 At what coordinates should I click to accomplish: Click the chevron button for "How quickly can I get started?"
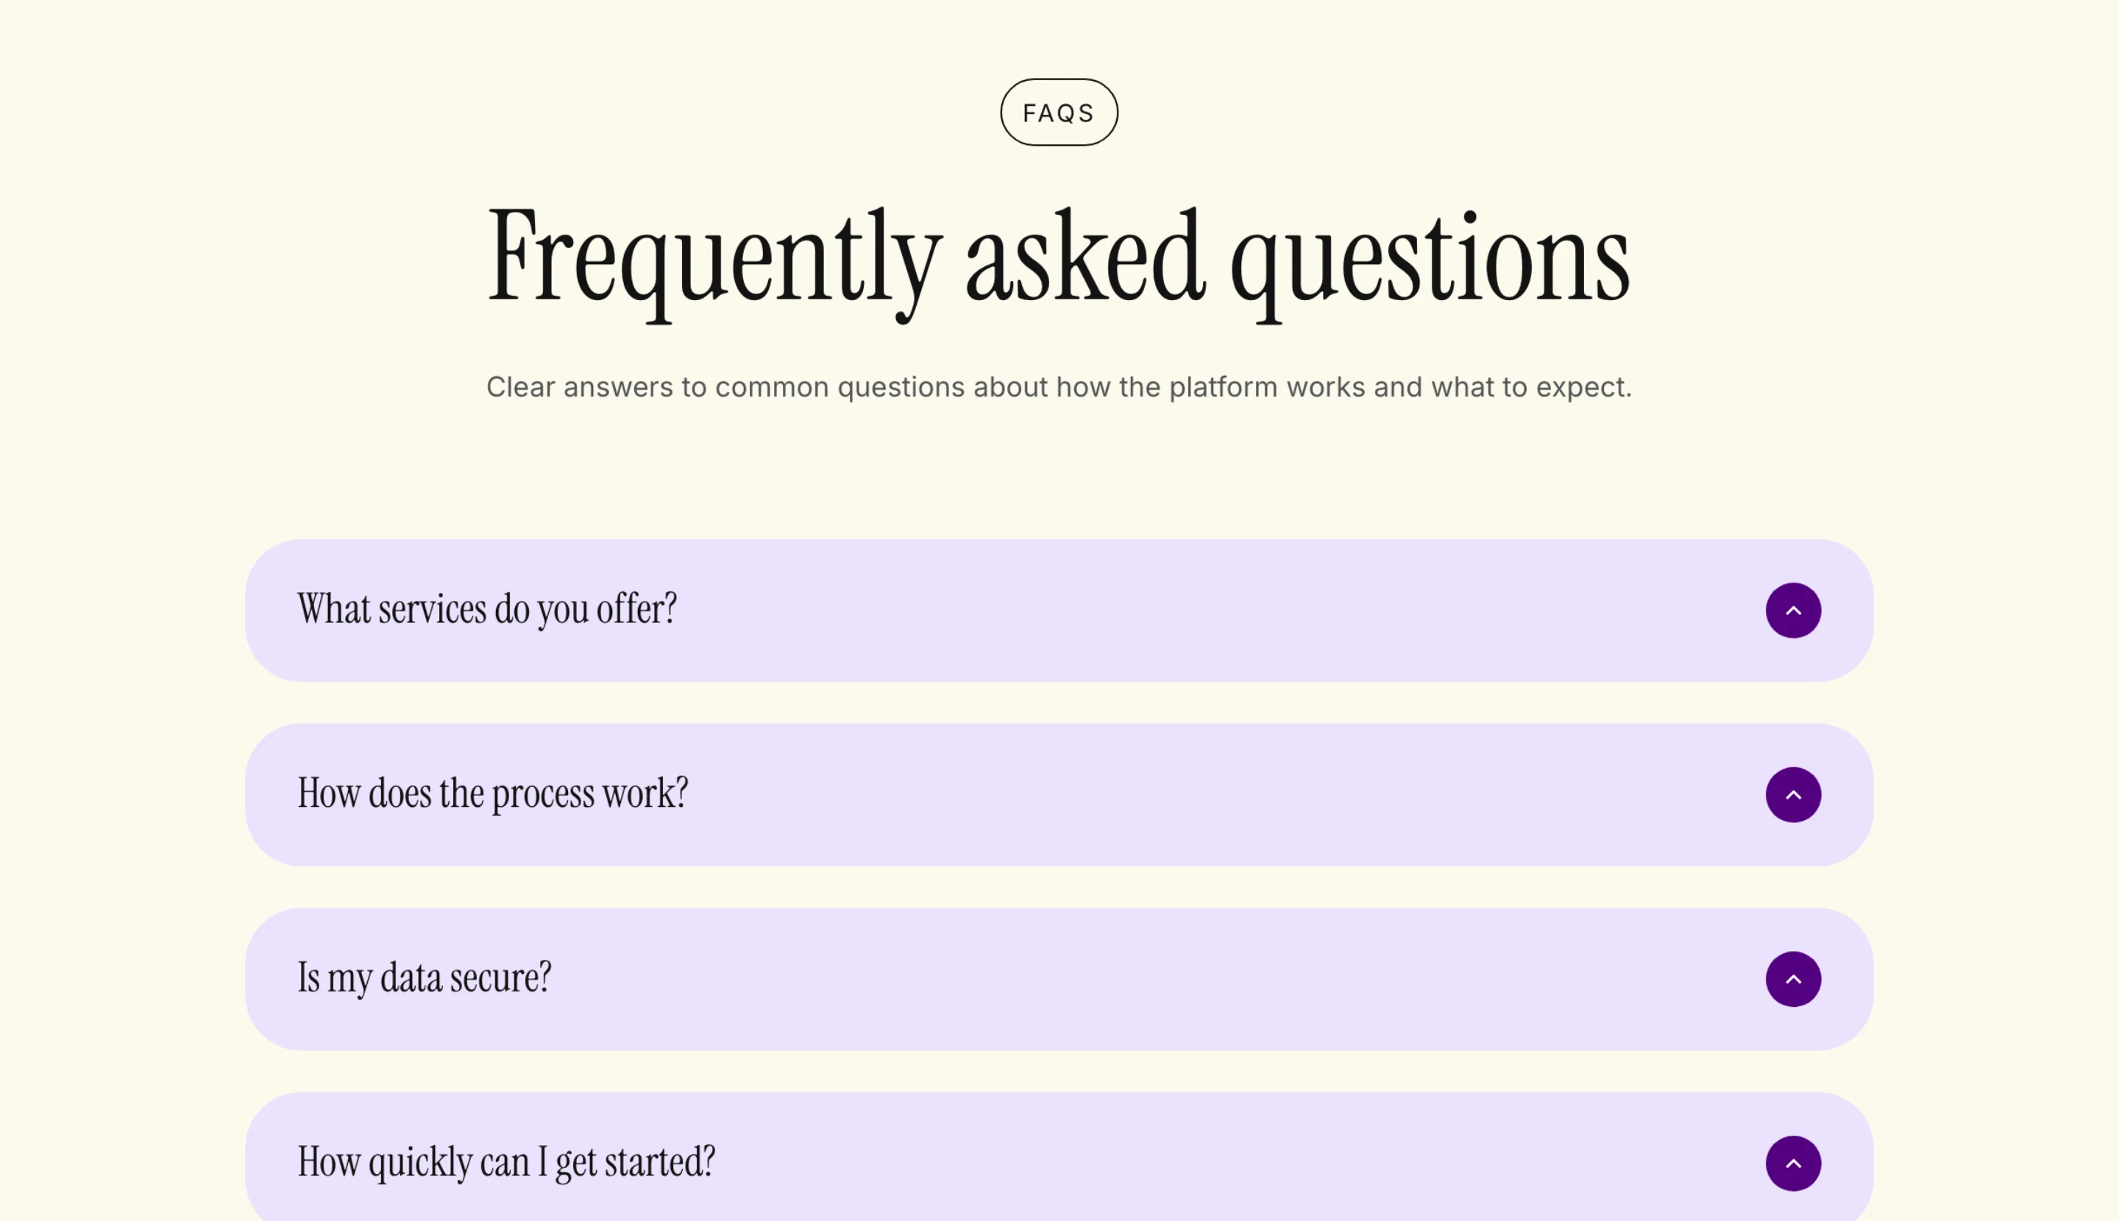click(x=1792, y=1164)
